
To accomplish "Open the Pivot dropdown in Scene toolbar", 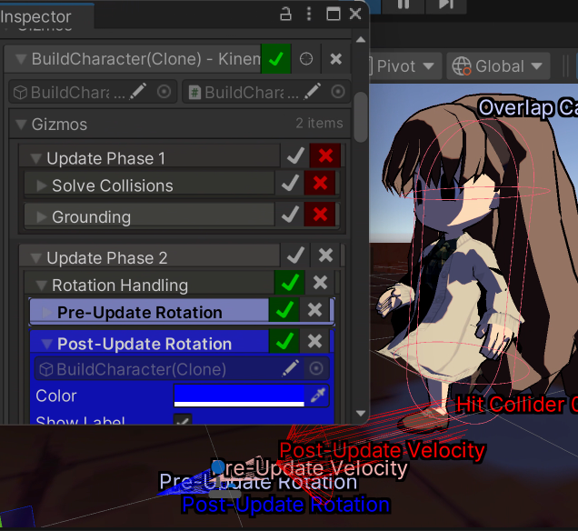I will pos(404,66).
